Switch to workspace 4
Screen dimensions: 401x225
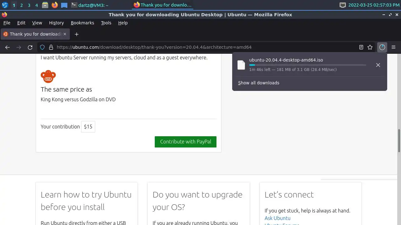(x=36, y=5)
